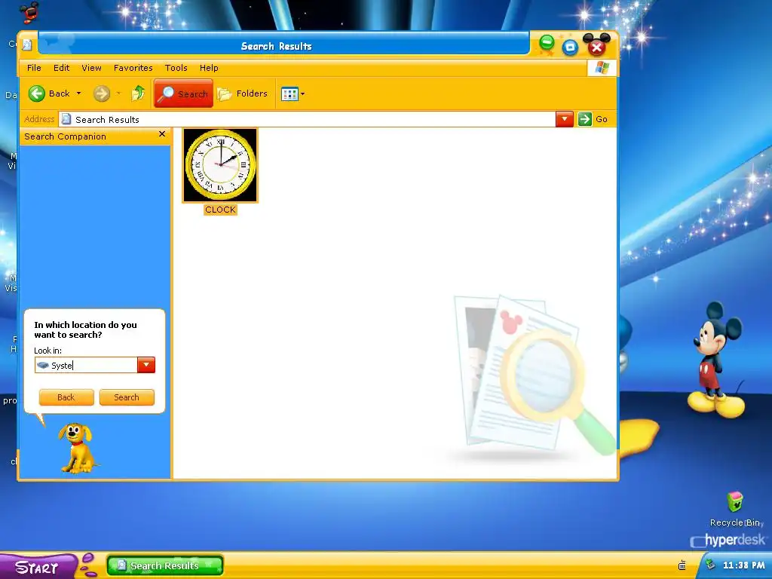The height and width of the screenshot is (579, 772).
Task: Open the Start menu
Action: (38, 567)
